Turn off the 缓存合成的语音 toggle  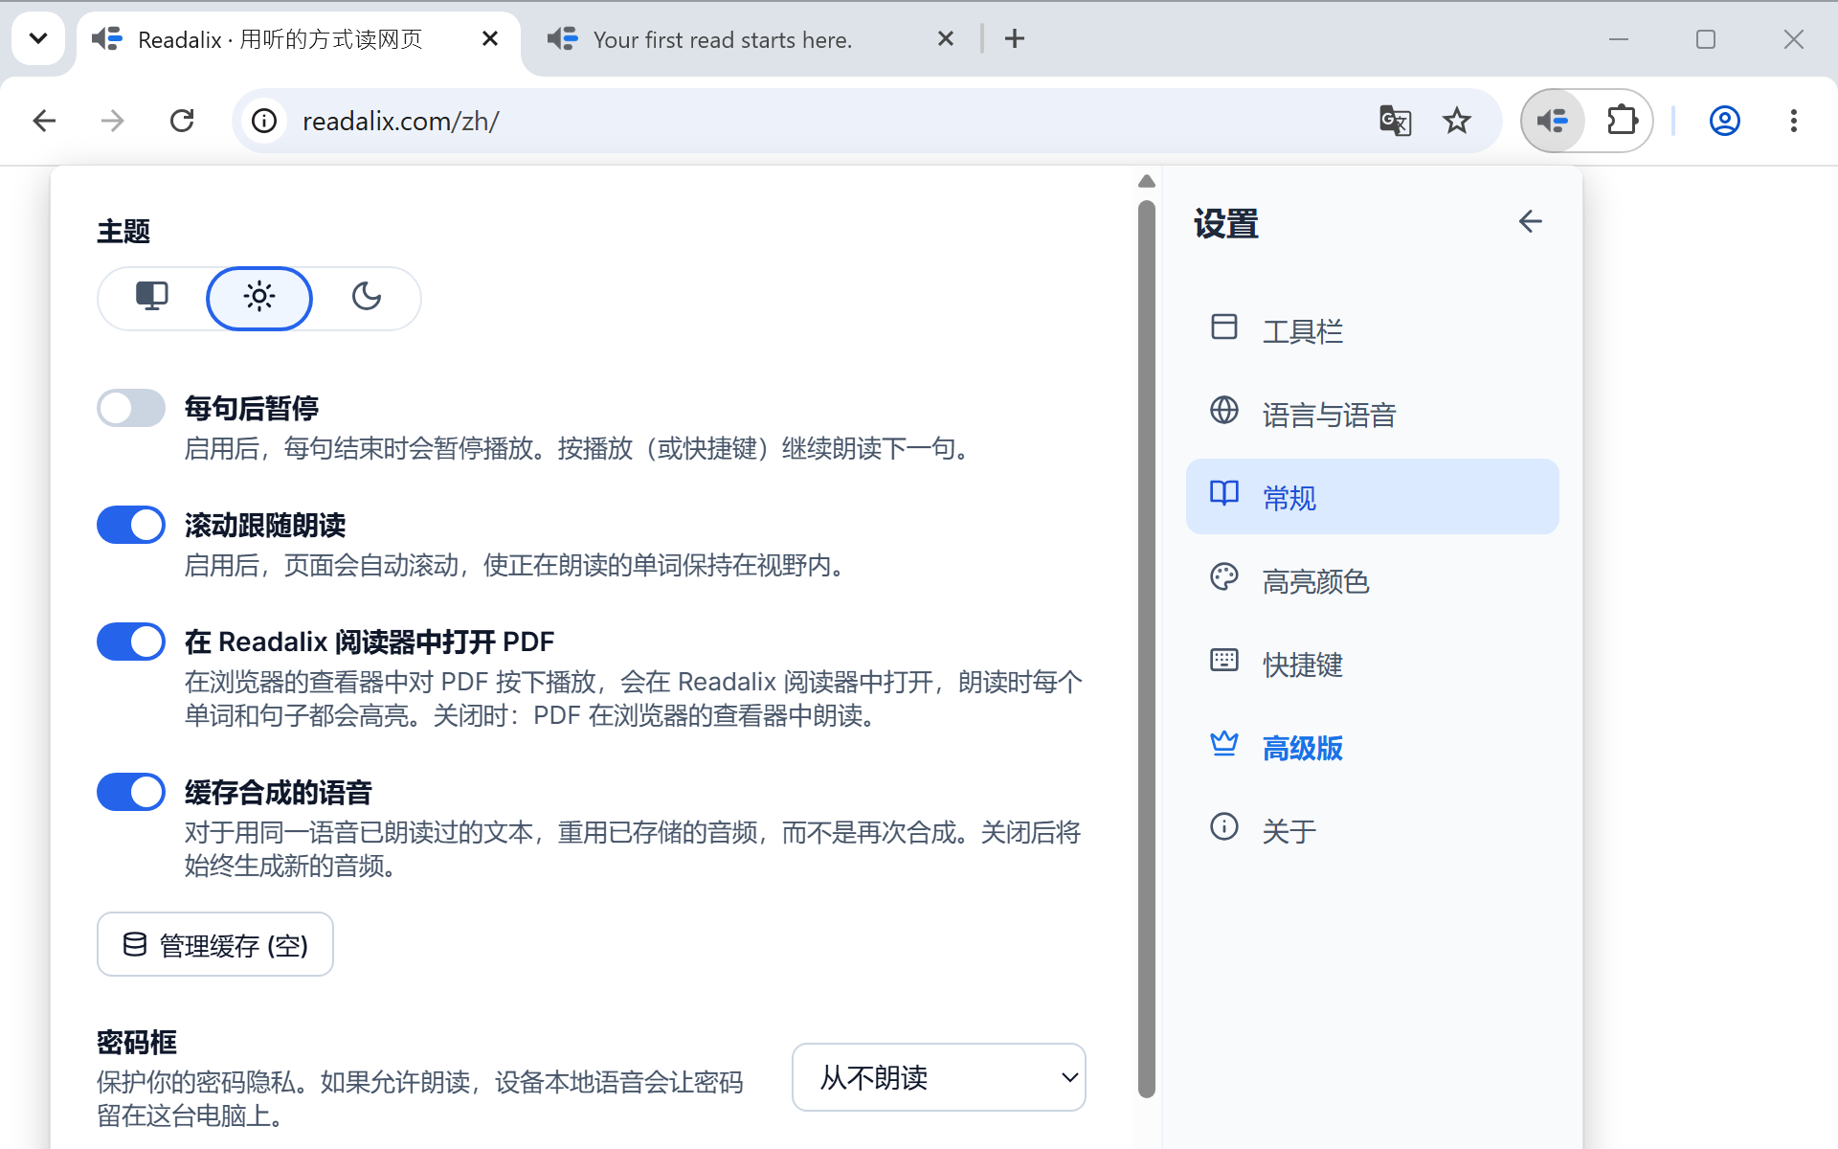coord(131,792)
